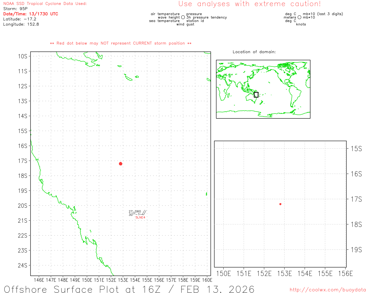This screenshot has height=293, width=366.
Task: Click the 'Location of domain:' caption
Action: pos(254,52)
